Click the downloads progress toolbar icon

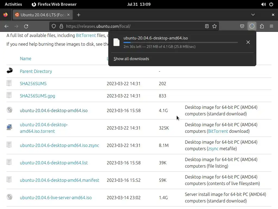(252, 26)
